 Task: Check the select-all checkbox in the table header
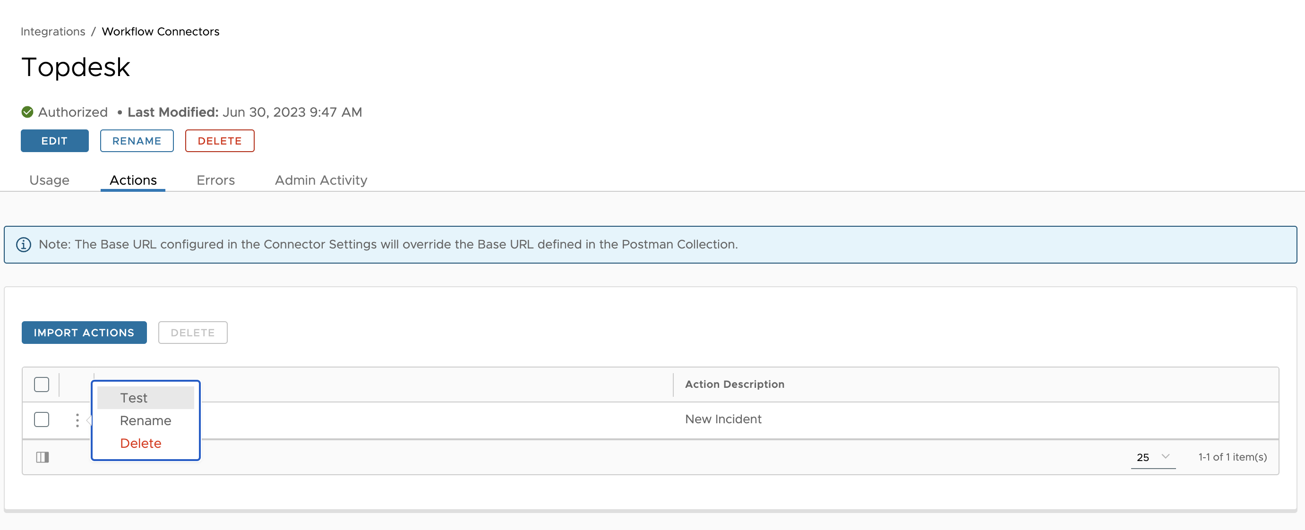tap(41, 385)
